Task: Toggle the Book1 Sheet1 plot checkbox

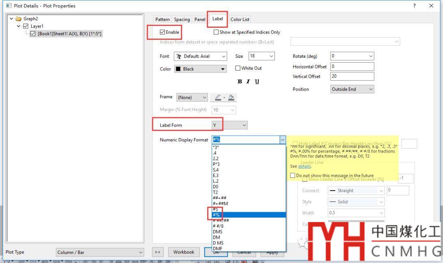Action: point(33,34)
